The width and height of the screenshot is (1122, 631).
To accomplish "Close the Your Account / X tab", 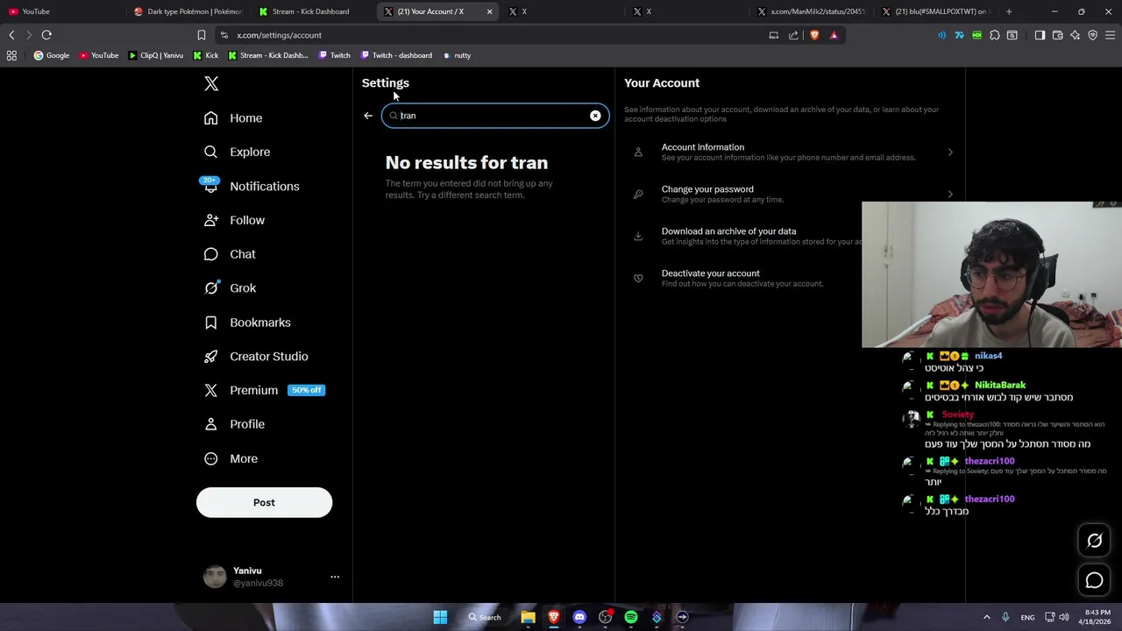I will pyautogui.click(x=489, y=11).
